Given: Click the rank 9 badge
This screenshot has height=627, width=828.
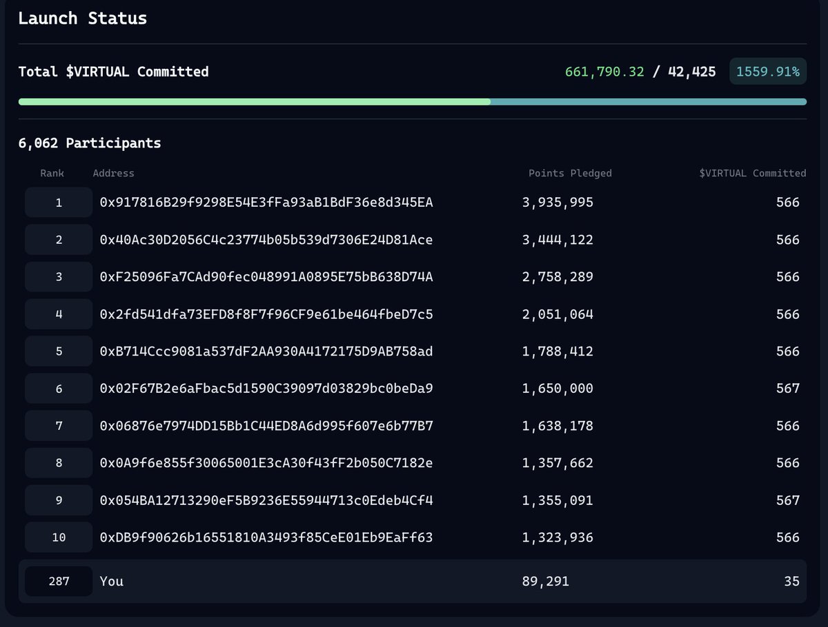Looking at the screenshot, I should pyautogui.click(x=59, y=500).
